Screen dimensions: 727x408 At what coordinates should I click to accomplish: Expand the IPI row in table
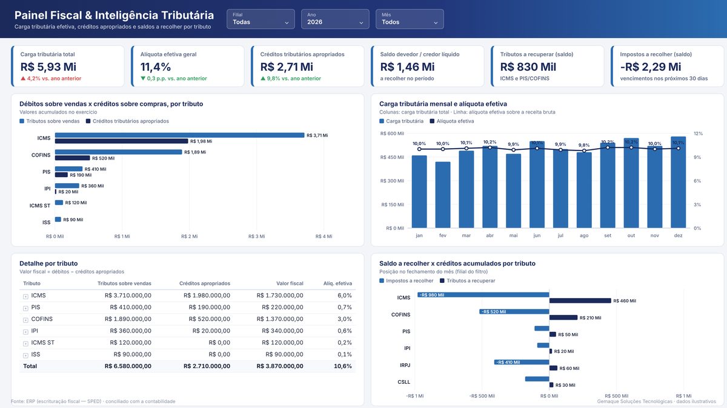(x=25, y=331)
